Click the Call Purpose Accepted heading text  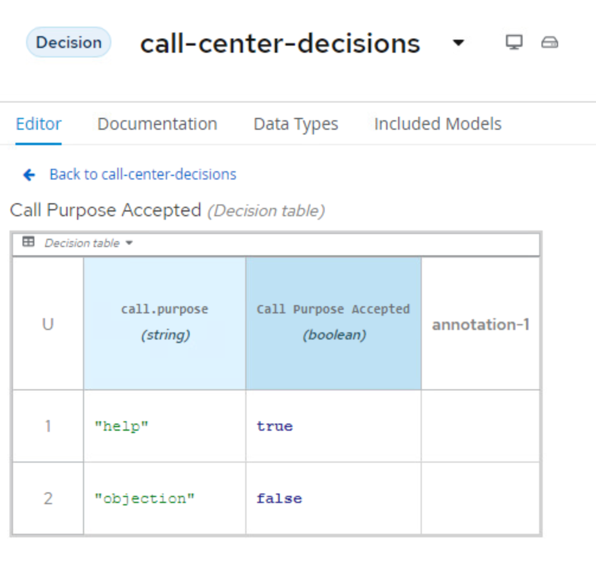[x=105, y=210]
